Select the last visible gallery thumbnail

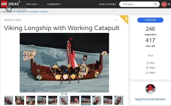119,100
